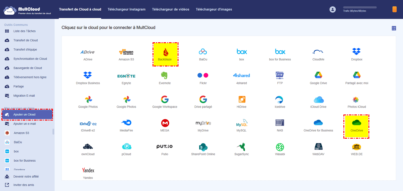
Task: Click the WEB.DE icon
Action: click(357, 147)
